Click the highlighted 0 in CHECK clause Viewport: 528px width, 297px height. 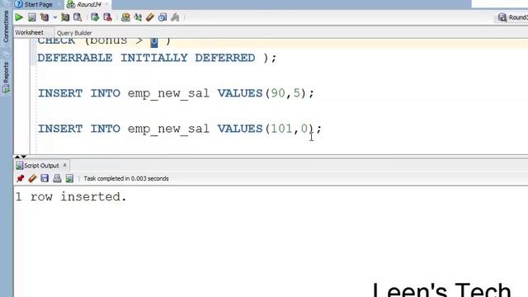pos(154,42)
